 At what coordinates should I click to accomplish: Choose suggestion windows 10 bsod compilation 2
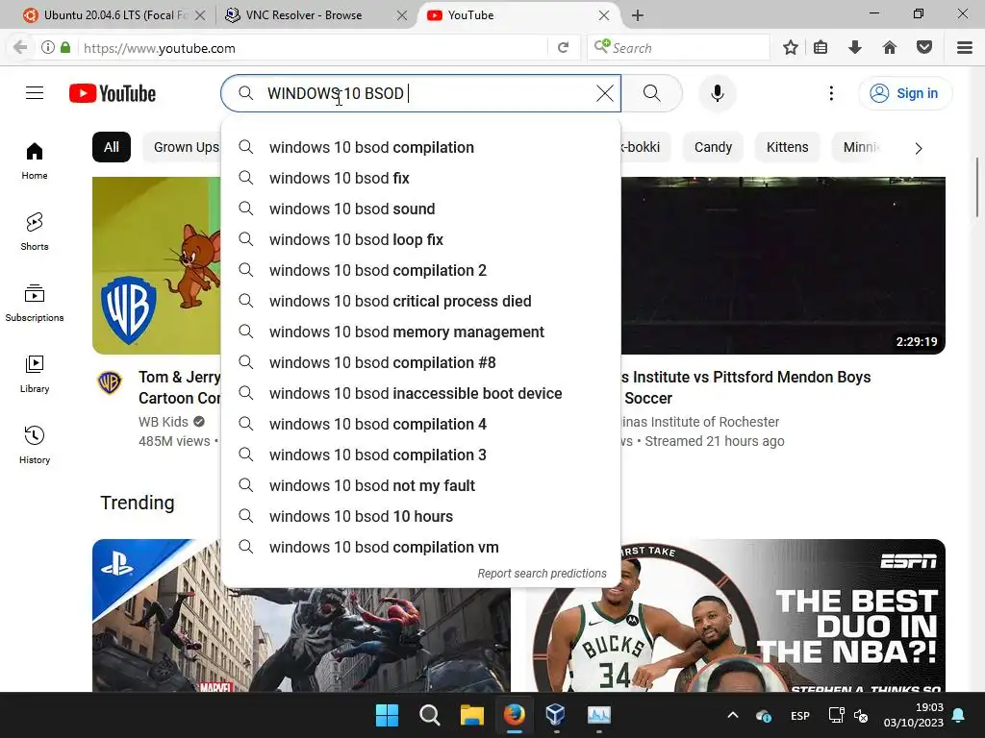pyautogui.click(x=421, y=270)
